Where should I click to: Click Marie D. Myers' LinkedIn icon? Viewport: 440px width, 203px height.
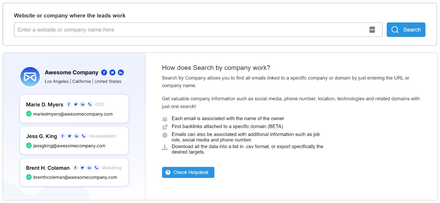83,104
